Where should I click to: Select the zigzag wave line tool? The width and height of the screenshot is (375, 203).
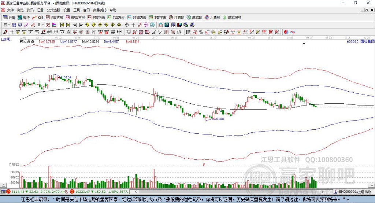pyautogui.click(x=160, y=32)
